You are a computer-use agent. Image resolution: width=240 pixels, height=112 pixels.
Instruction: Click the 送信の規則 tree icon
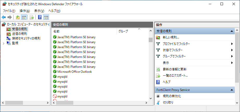pyautogui.click(x=9, y=34)
